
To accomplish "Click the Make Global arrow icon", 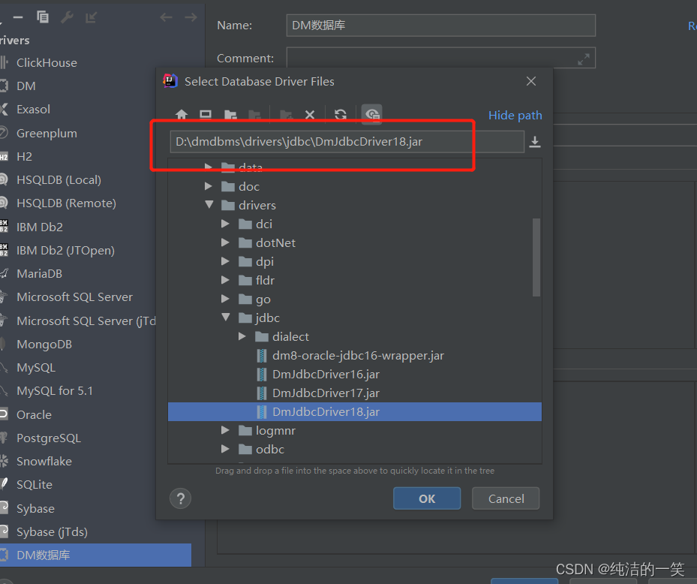I will [91, 17].
